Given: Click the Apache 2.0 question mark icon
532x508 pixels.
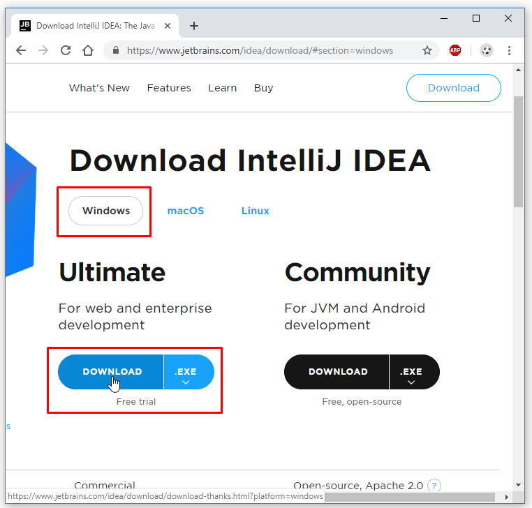Looking at the screenshot, I should tap(434, 485).
